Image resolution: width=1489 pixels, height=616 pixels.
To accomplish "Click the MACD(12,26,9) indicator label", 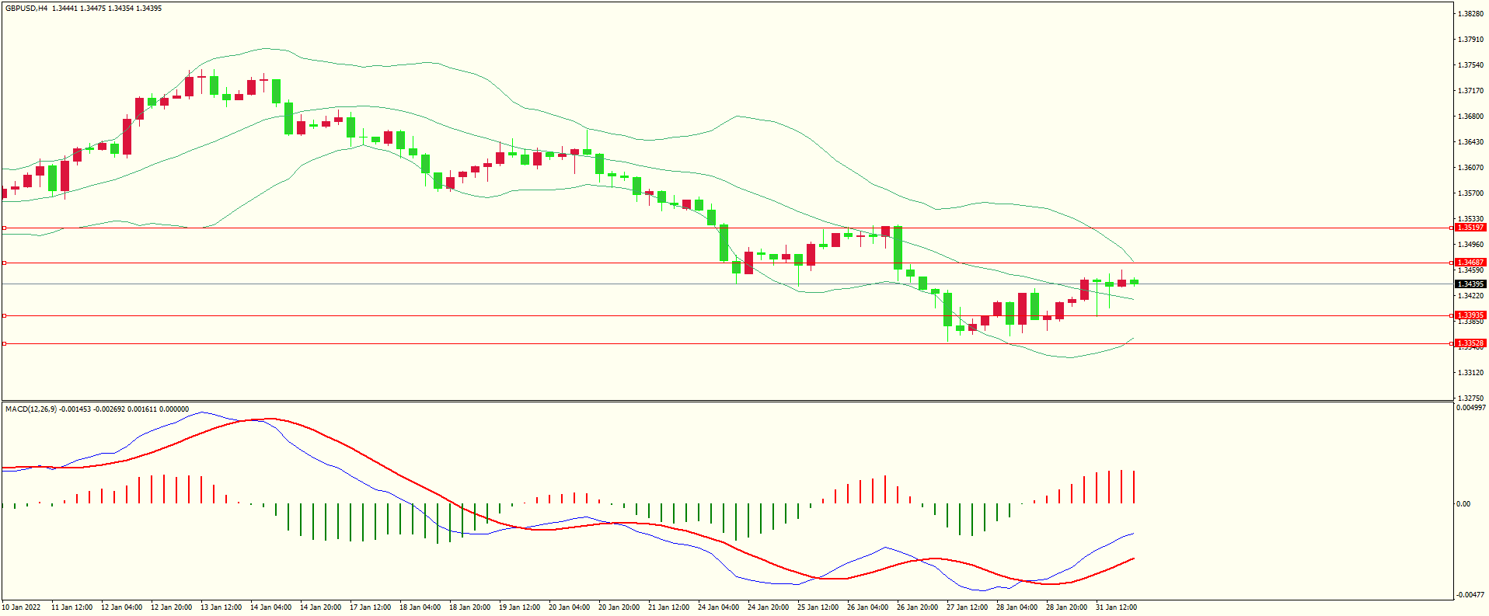I will click(31, 409).
